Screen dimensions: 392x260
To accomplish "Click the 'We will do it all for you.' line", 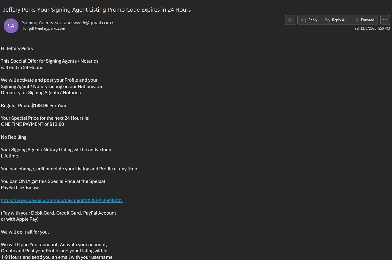I will tap(25, 232).
